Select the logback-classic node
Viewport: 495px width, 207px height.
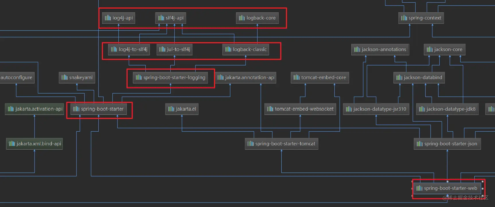point(246,49)
